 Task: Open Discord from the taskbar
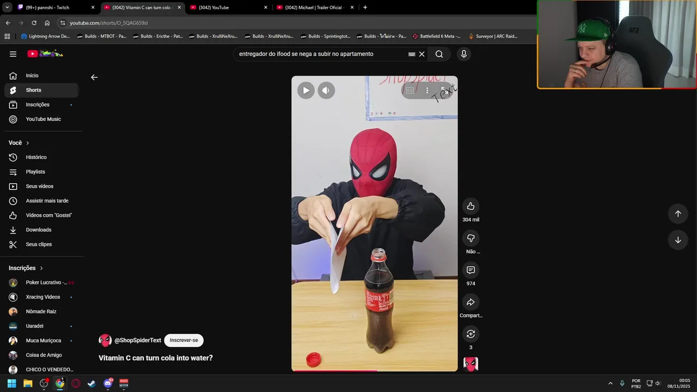coord(108,383)
